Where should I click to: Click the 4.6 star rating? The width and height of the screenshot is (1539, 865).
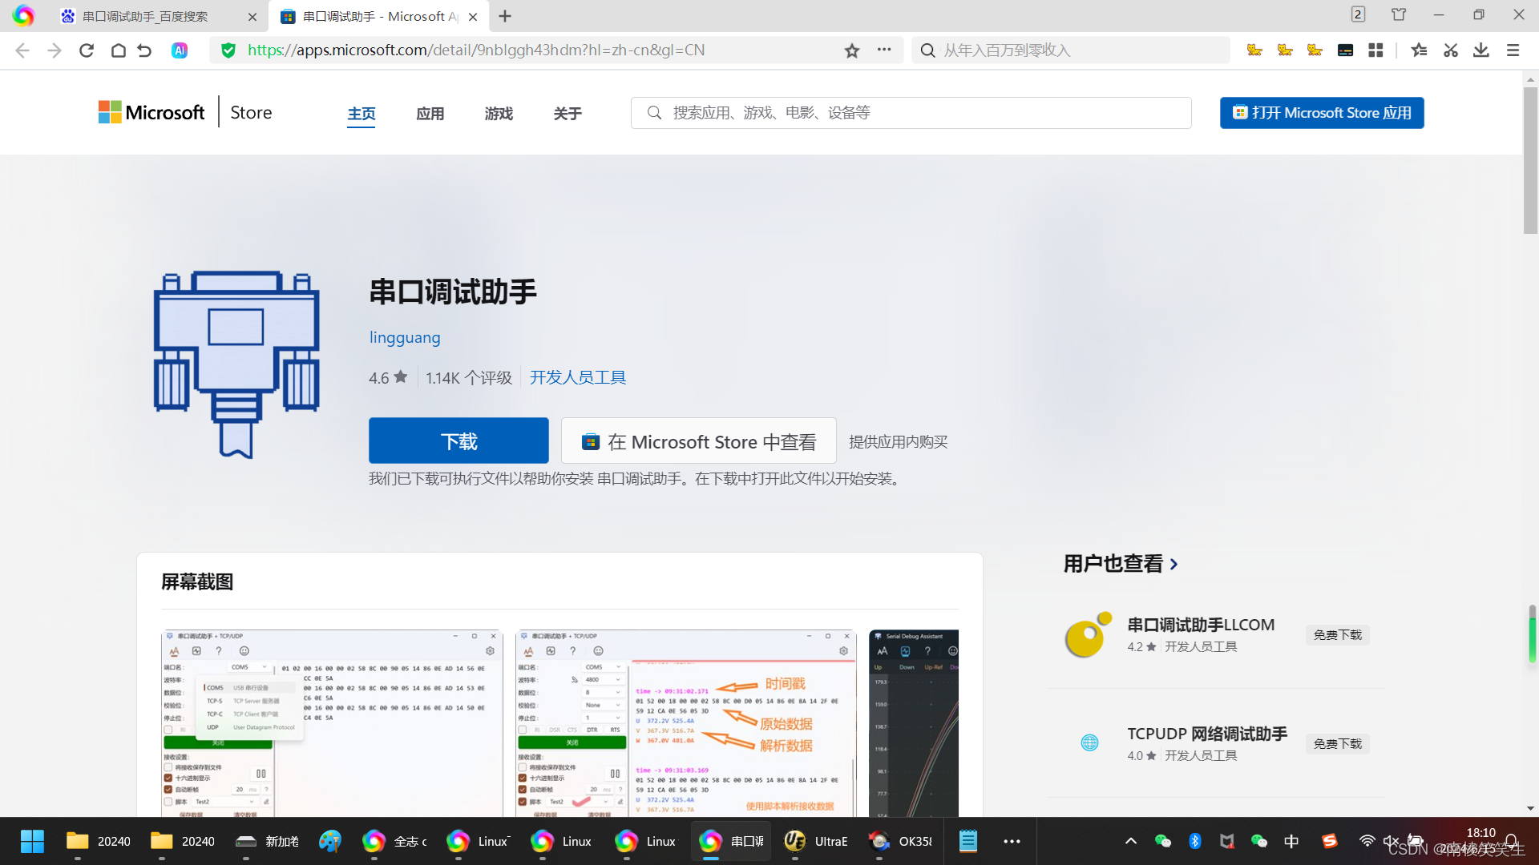(x=388, y=377)
